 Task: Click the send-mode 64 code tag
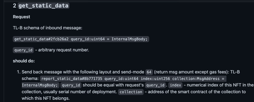(149, 72)
